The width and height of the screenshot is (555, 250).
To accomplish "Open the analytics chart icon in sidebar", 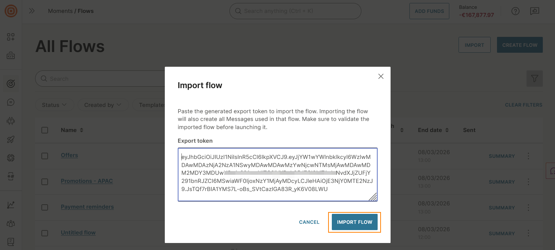I will (11, 205).
